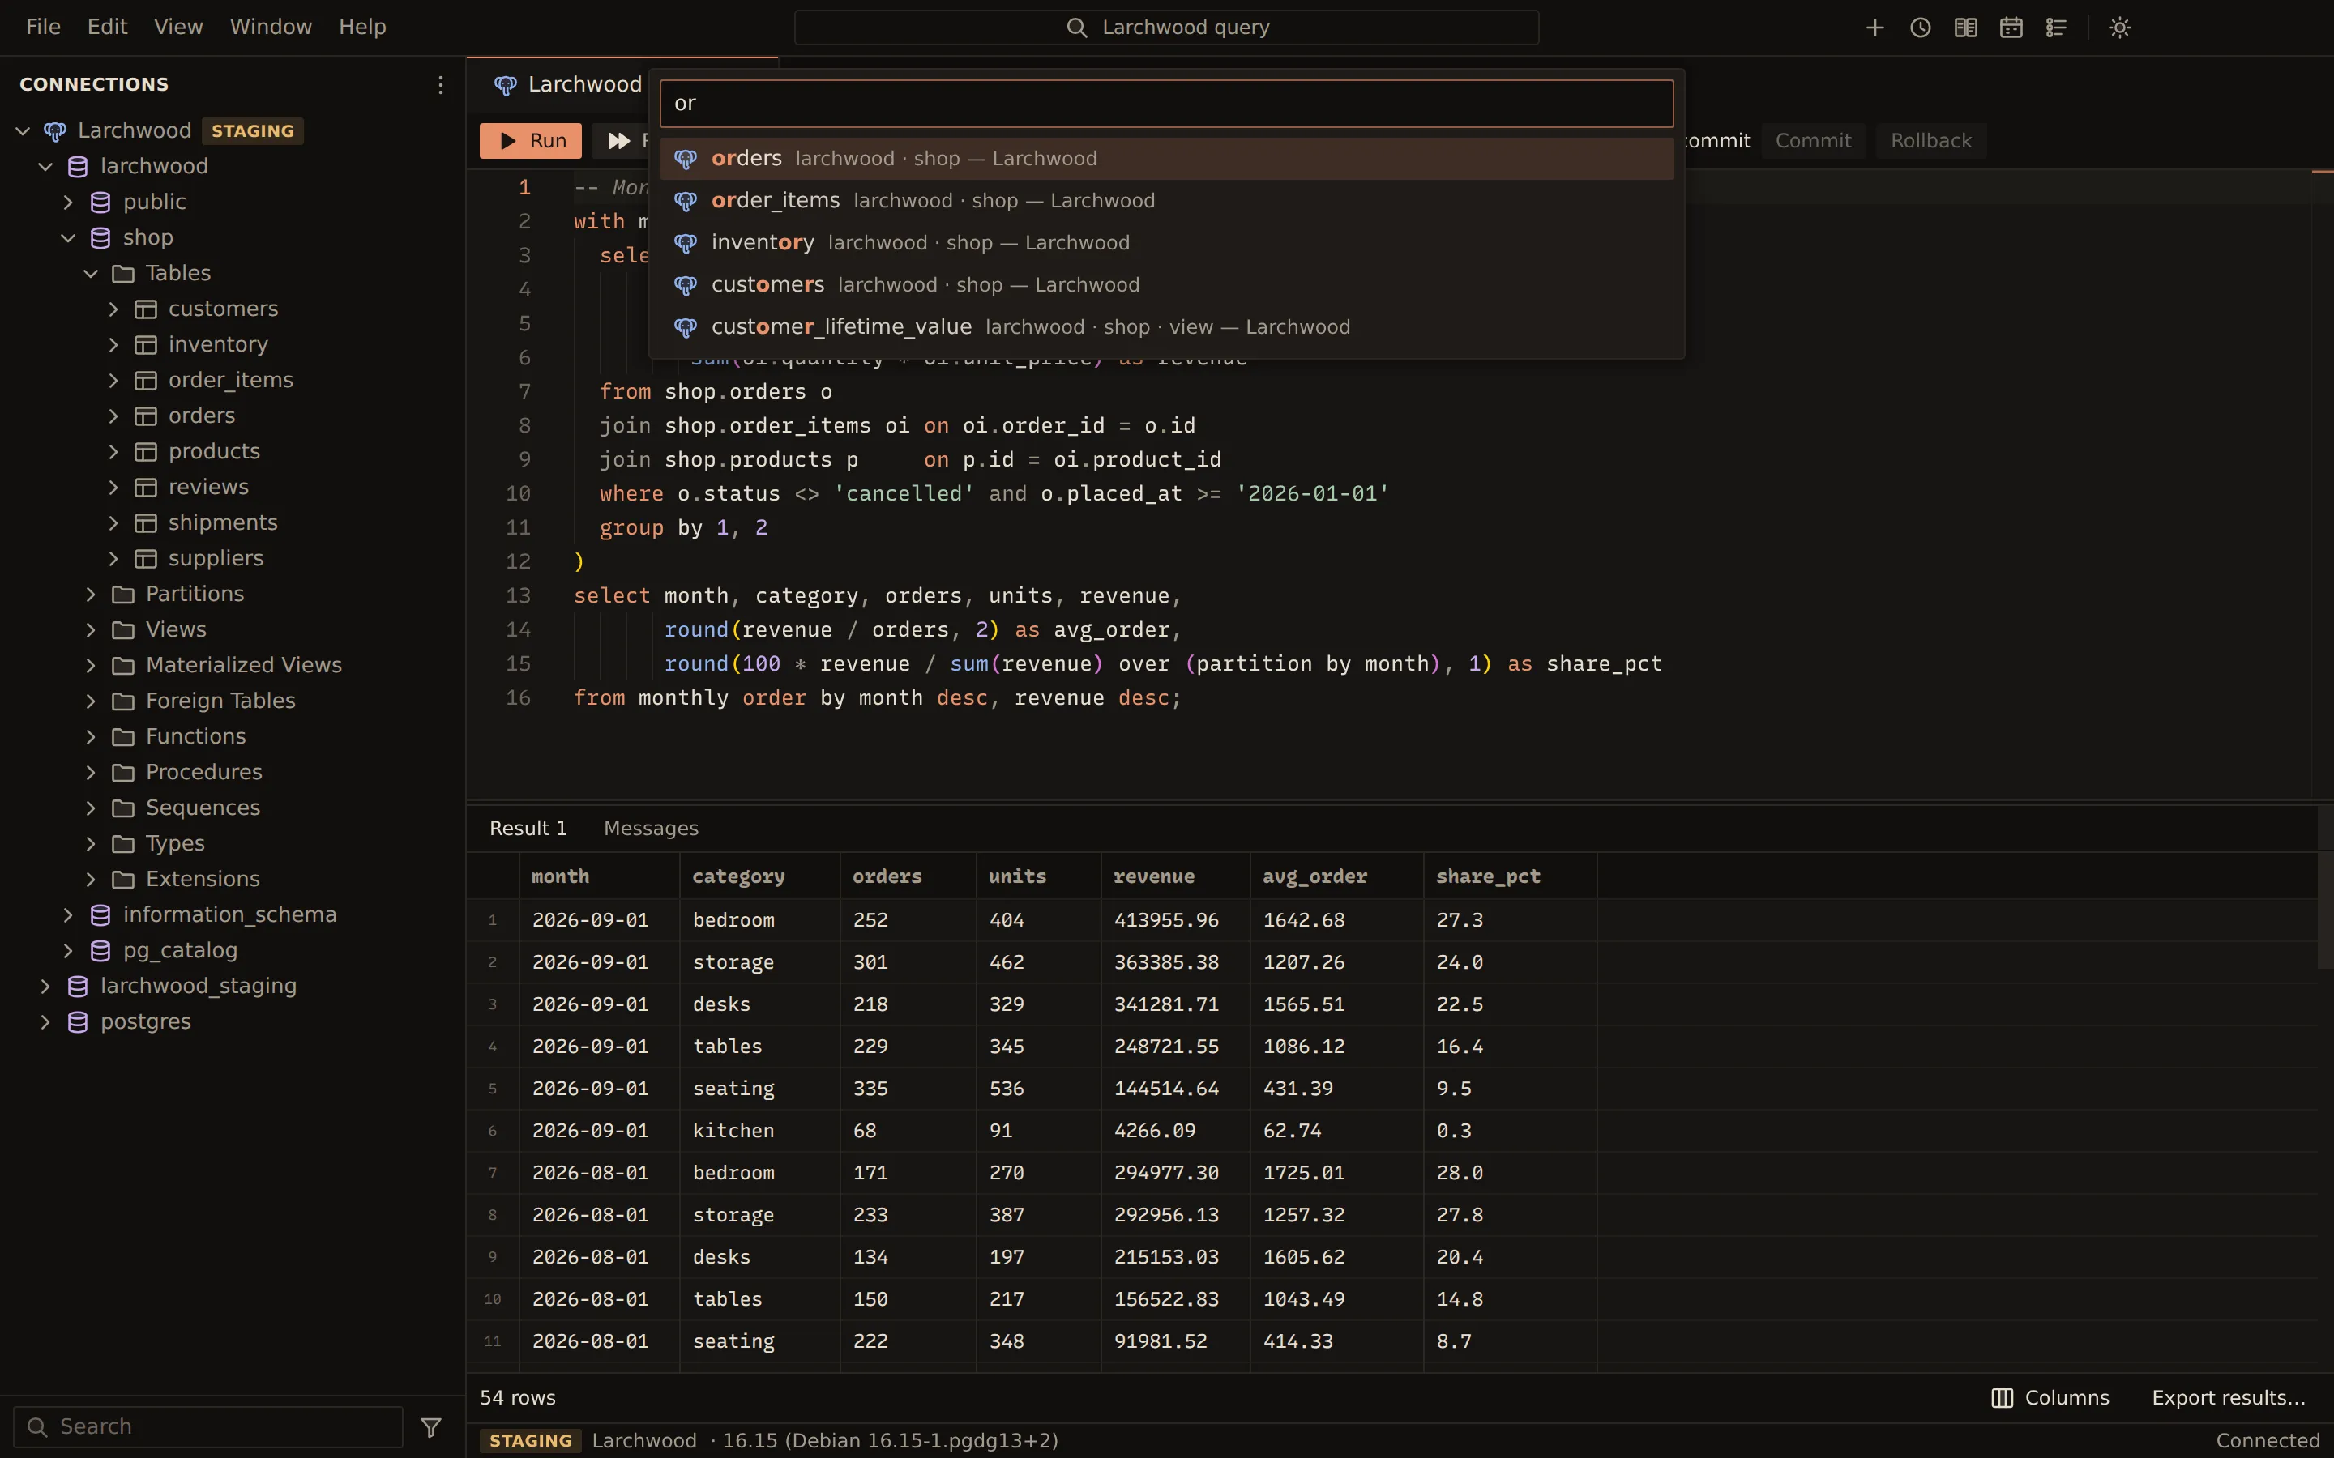Expand the Views folder

[91, 629]
